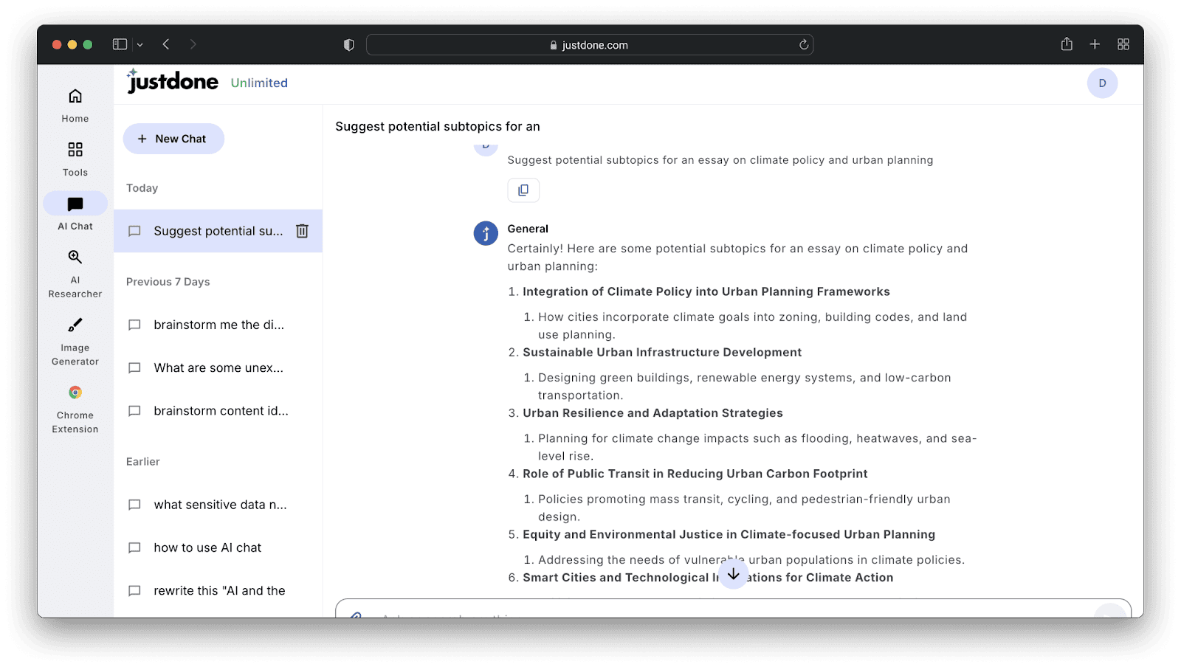Image resolution: width=1181 pixels, height=667 pixels.
Task: Open the Home page in sidebar
Action: click(x=75, y=105)
